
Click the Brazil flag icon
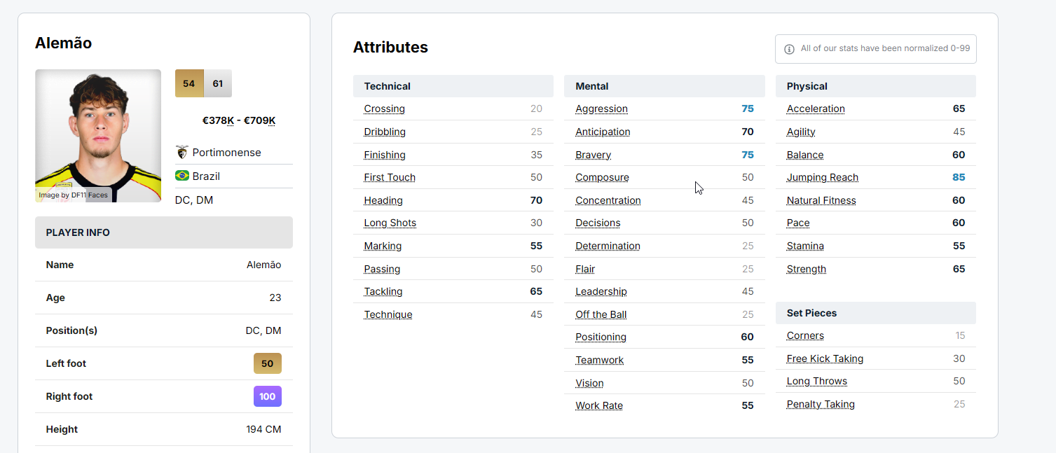[182, 176]
